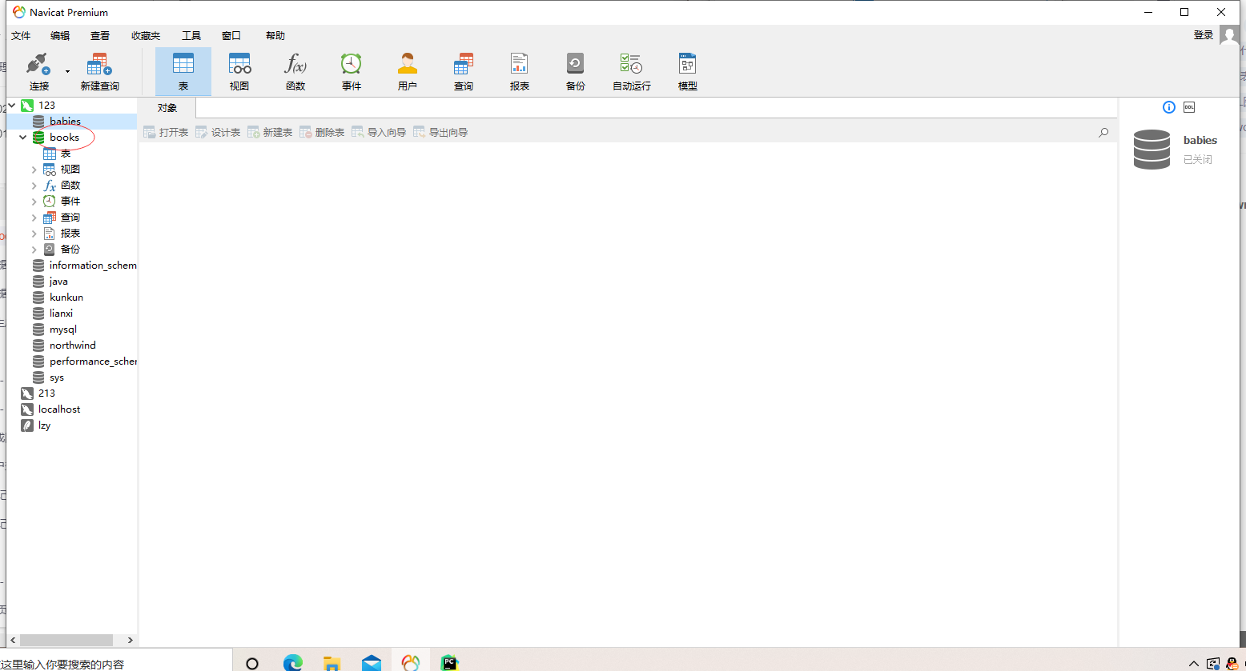Select the 213 connection
1246x671 pixels.
46,393
